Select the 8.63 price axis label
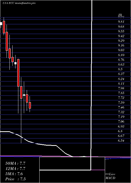131x183 pixels. pyautogui.click(x=121, y=65)
